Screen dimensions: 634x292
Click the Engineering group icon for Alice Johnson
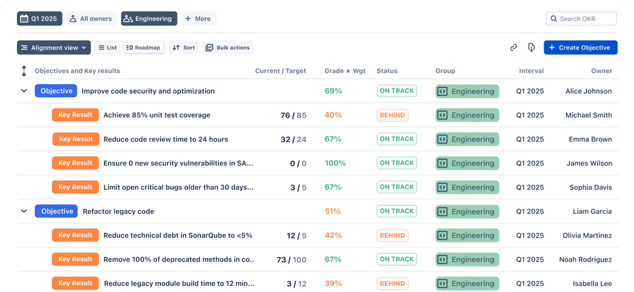(x=443, y=91)
